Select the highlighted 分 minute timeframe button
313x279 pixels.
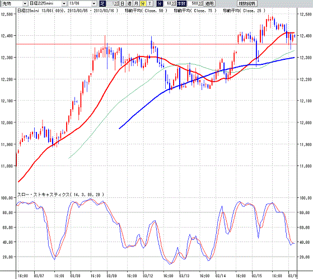(x=143, y=3)
